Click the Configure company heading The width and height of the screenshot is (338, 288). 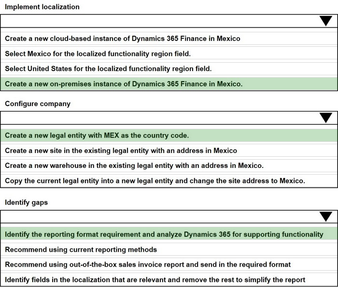38,104
